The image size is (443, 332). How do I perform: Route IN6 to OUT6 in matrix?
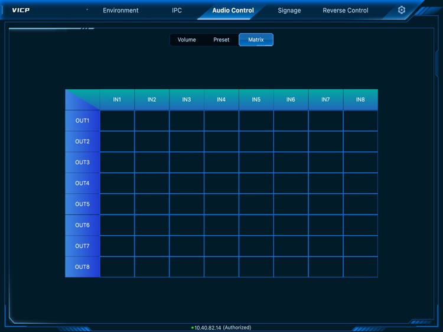(x=291, y=225)
